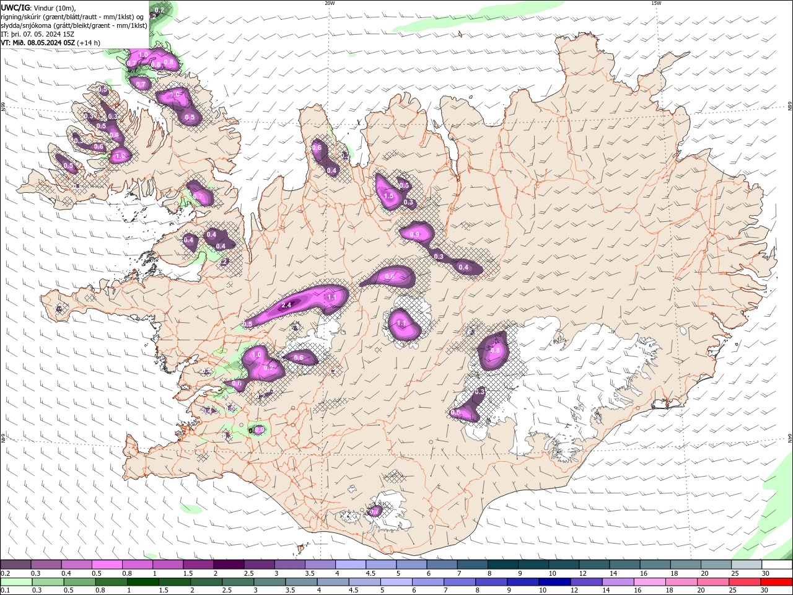
Task: Pick the darkest green swatch between 1 and 1.5, lower legend
Action: pos(142,582)
